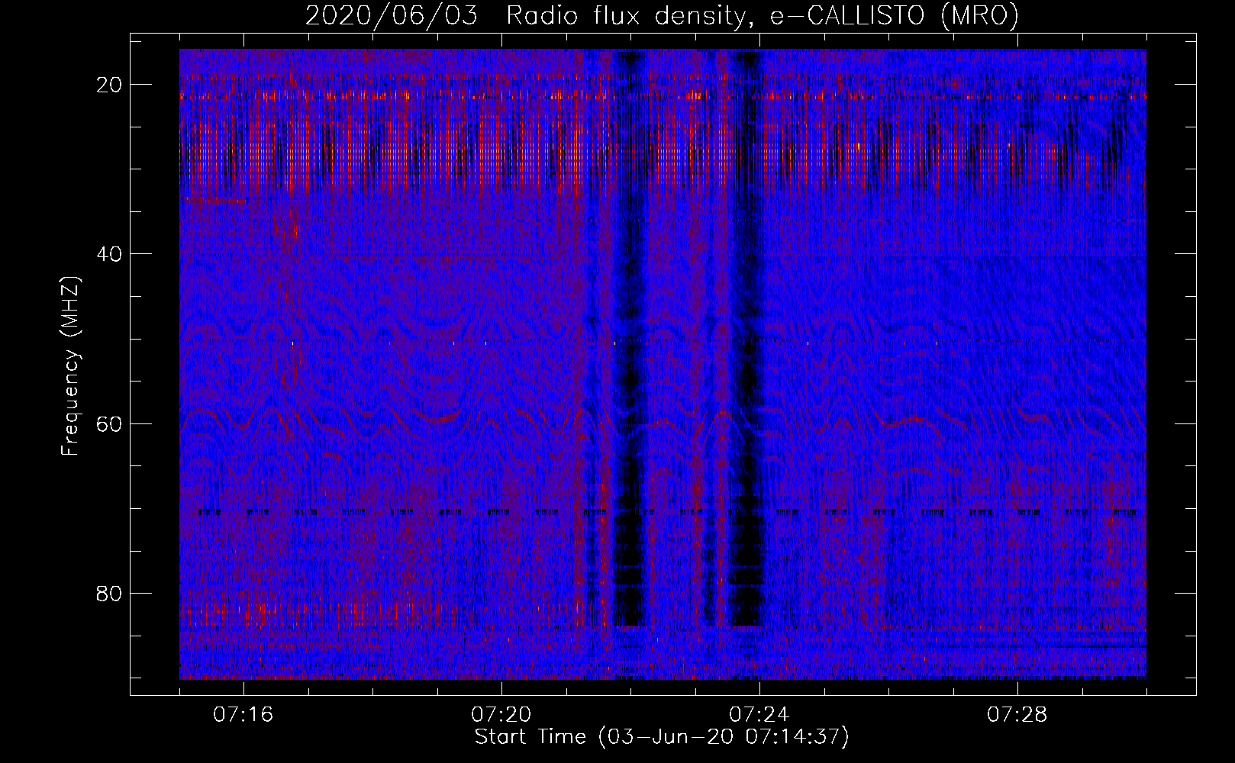Click the 20 MHz frequency tick label

coord(110,85)
